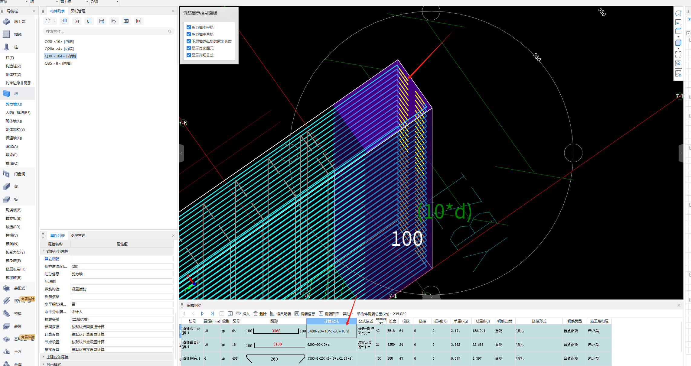Screen dimensions: 691x366
Task: Open the Q30 component dropdown at top
Action: pos(118,2)
